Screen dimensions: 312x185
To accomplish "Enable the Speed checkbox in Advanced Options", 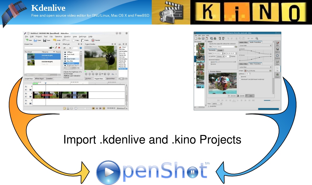I will 210,62.
